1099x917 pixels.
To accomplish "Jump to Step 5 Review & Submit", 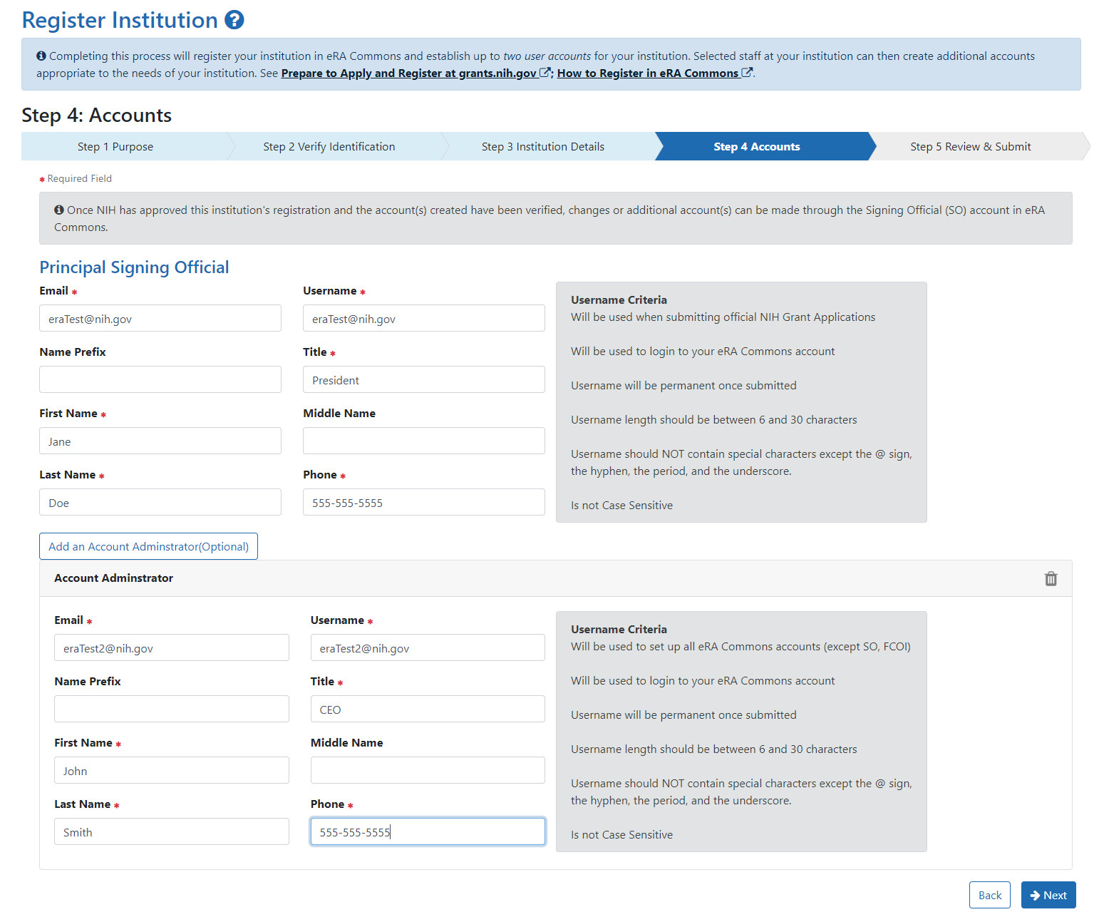I will click(x=970, y=146).
